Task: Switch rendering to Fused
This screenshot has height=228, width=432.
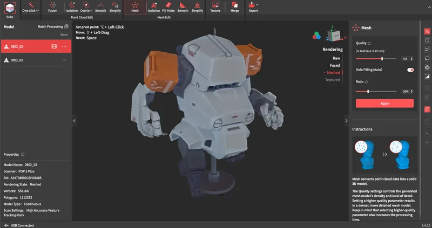Action: (335, 65)
